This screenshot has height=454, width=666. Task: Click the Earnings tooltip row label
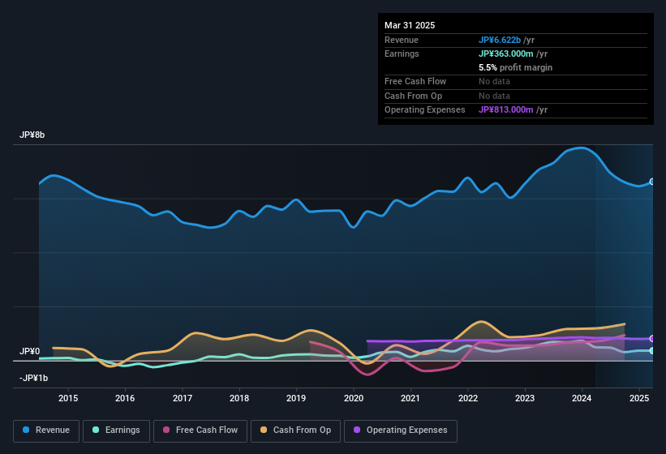(402, 54)
